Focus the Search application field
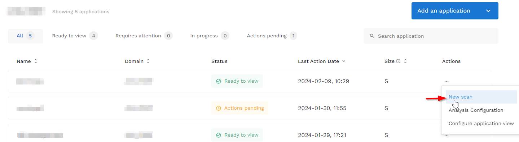Image resolution: width=519 pixels, height=142 pixels. pos(431,36)
